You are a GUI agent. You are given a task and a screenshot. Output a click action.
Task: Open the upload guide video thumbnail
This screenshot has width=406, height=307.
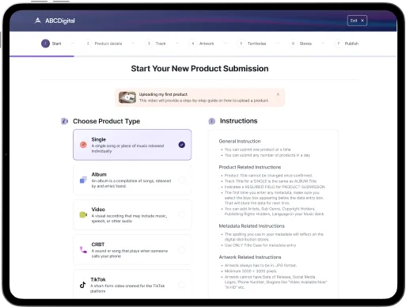[127, 97]
